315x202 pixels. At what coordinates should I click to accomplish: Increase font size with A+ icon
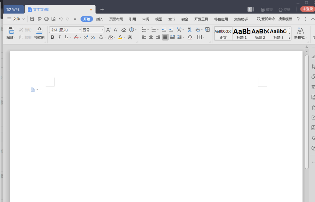point(108,30)
